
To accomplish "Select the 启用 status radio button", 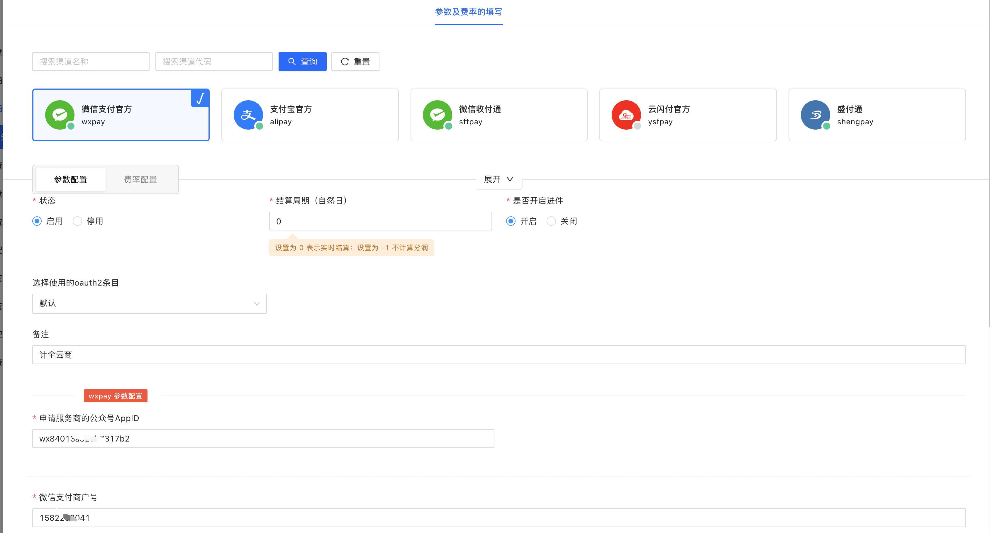I will (x=37, y=221).
